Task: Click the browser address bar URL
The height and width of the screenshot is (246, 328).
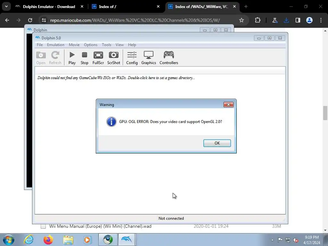Action: [135, 20]
